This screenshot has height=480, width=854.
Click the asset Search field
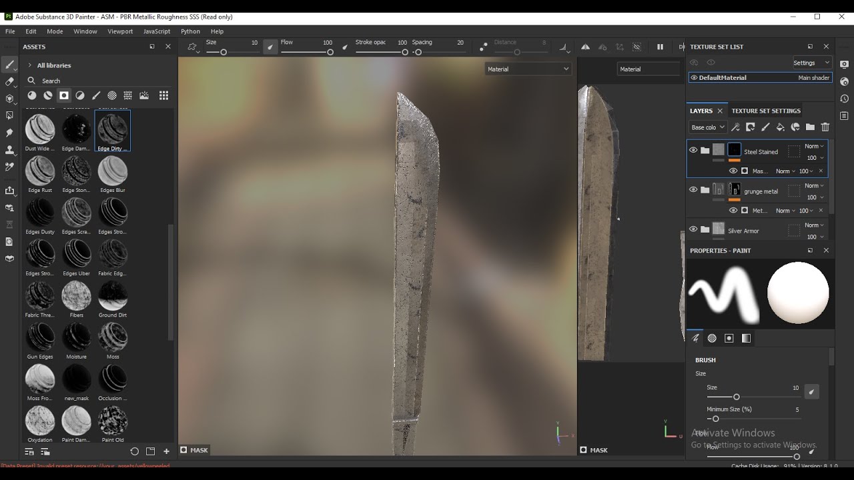point(99,81)
